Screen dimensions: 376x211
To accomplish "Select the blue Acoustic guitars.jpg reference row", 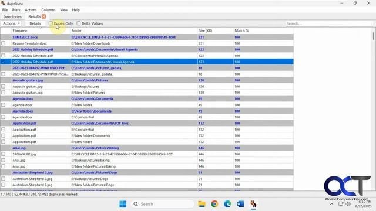I will [147, 80].
